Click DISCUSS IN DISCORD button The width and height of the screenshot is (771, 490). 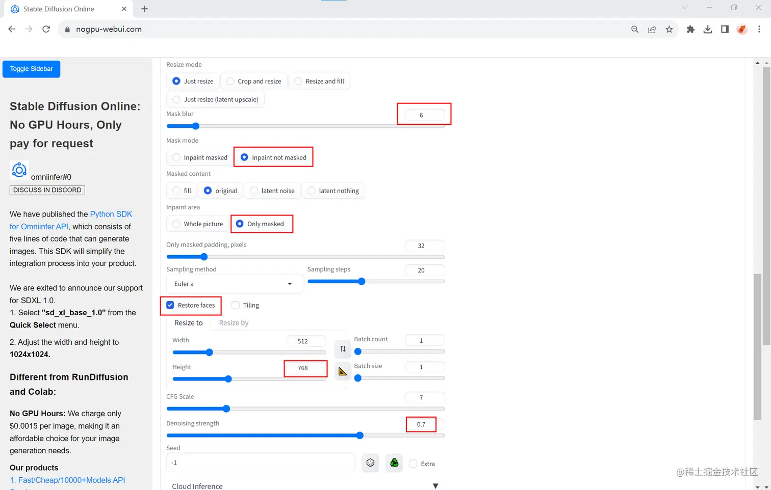pyautogui.click(x=47, y=190)
